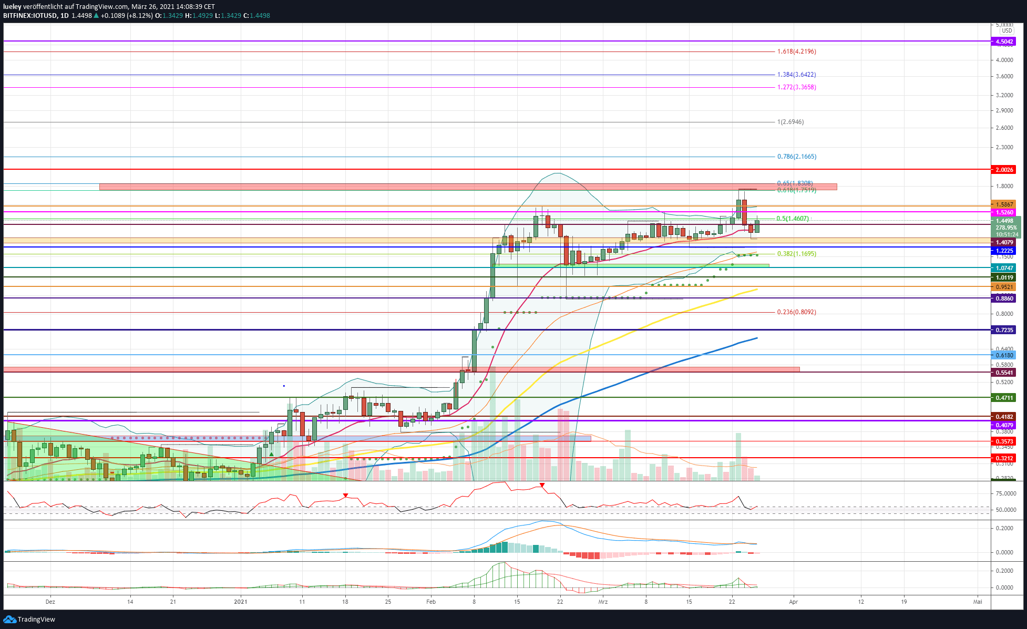The width and height of the screenshot is (1027, 629).
Task: Select the red 0.3212 price label
Action: pos(1003,458)
